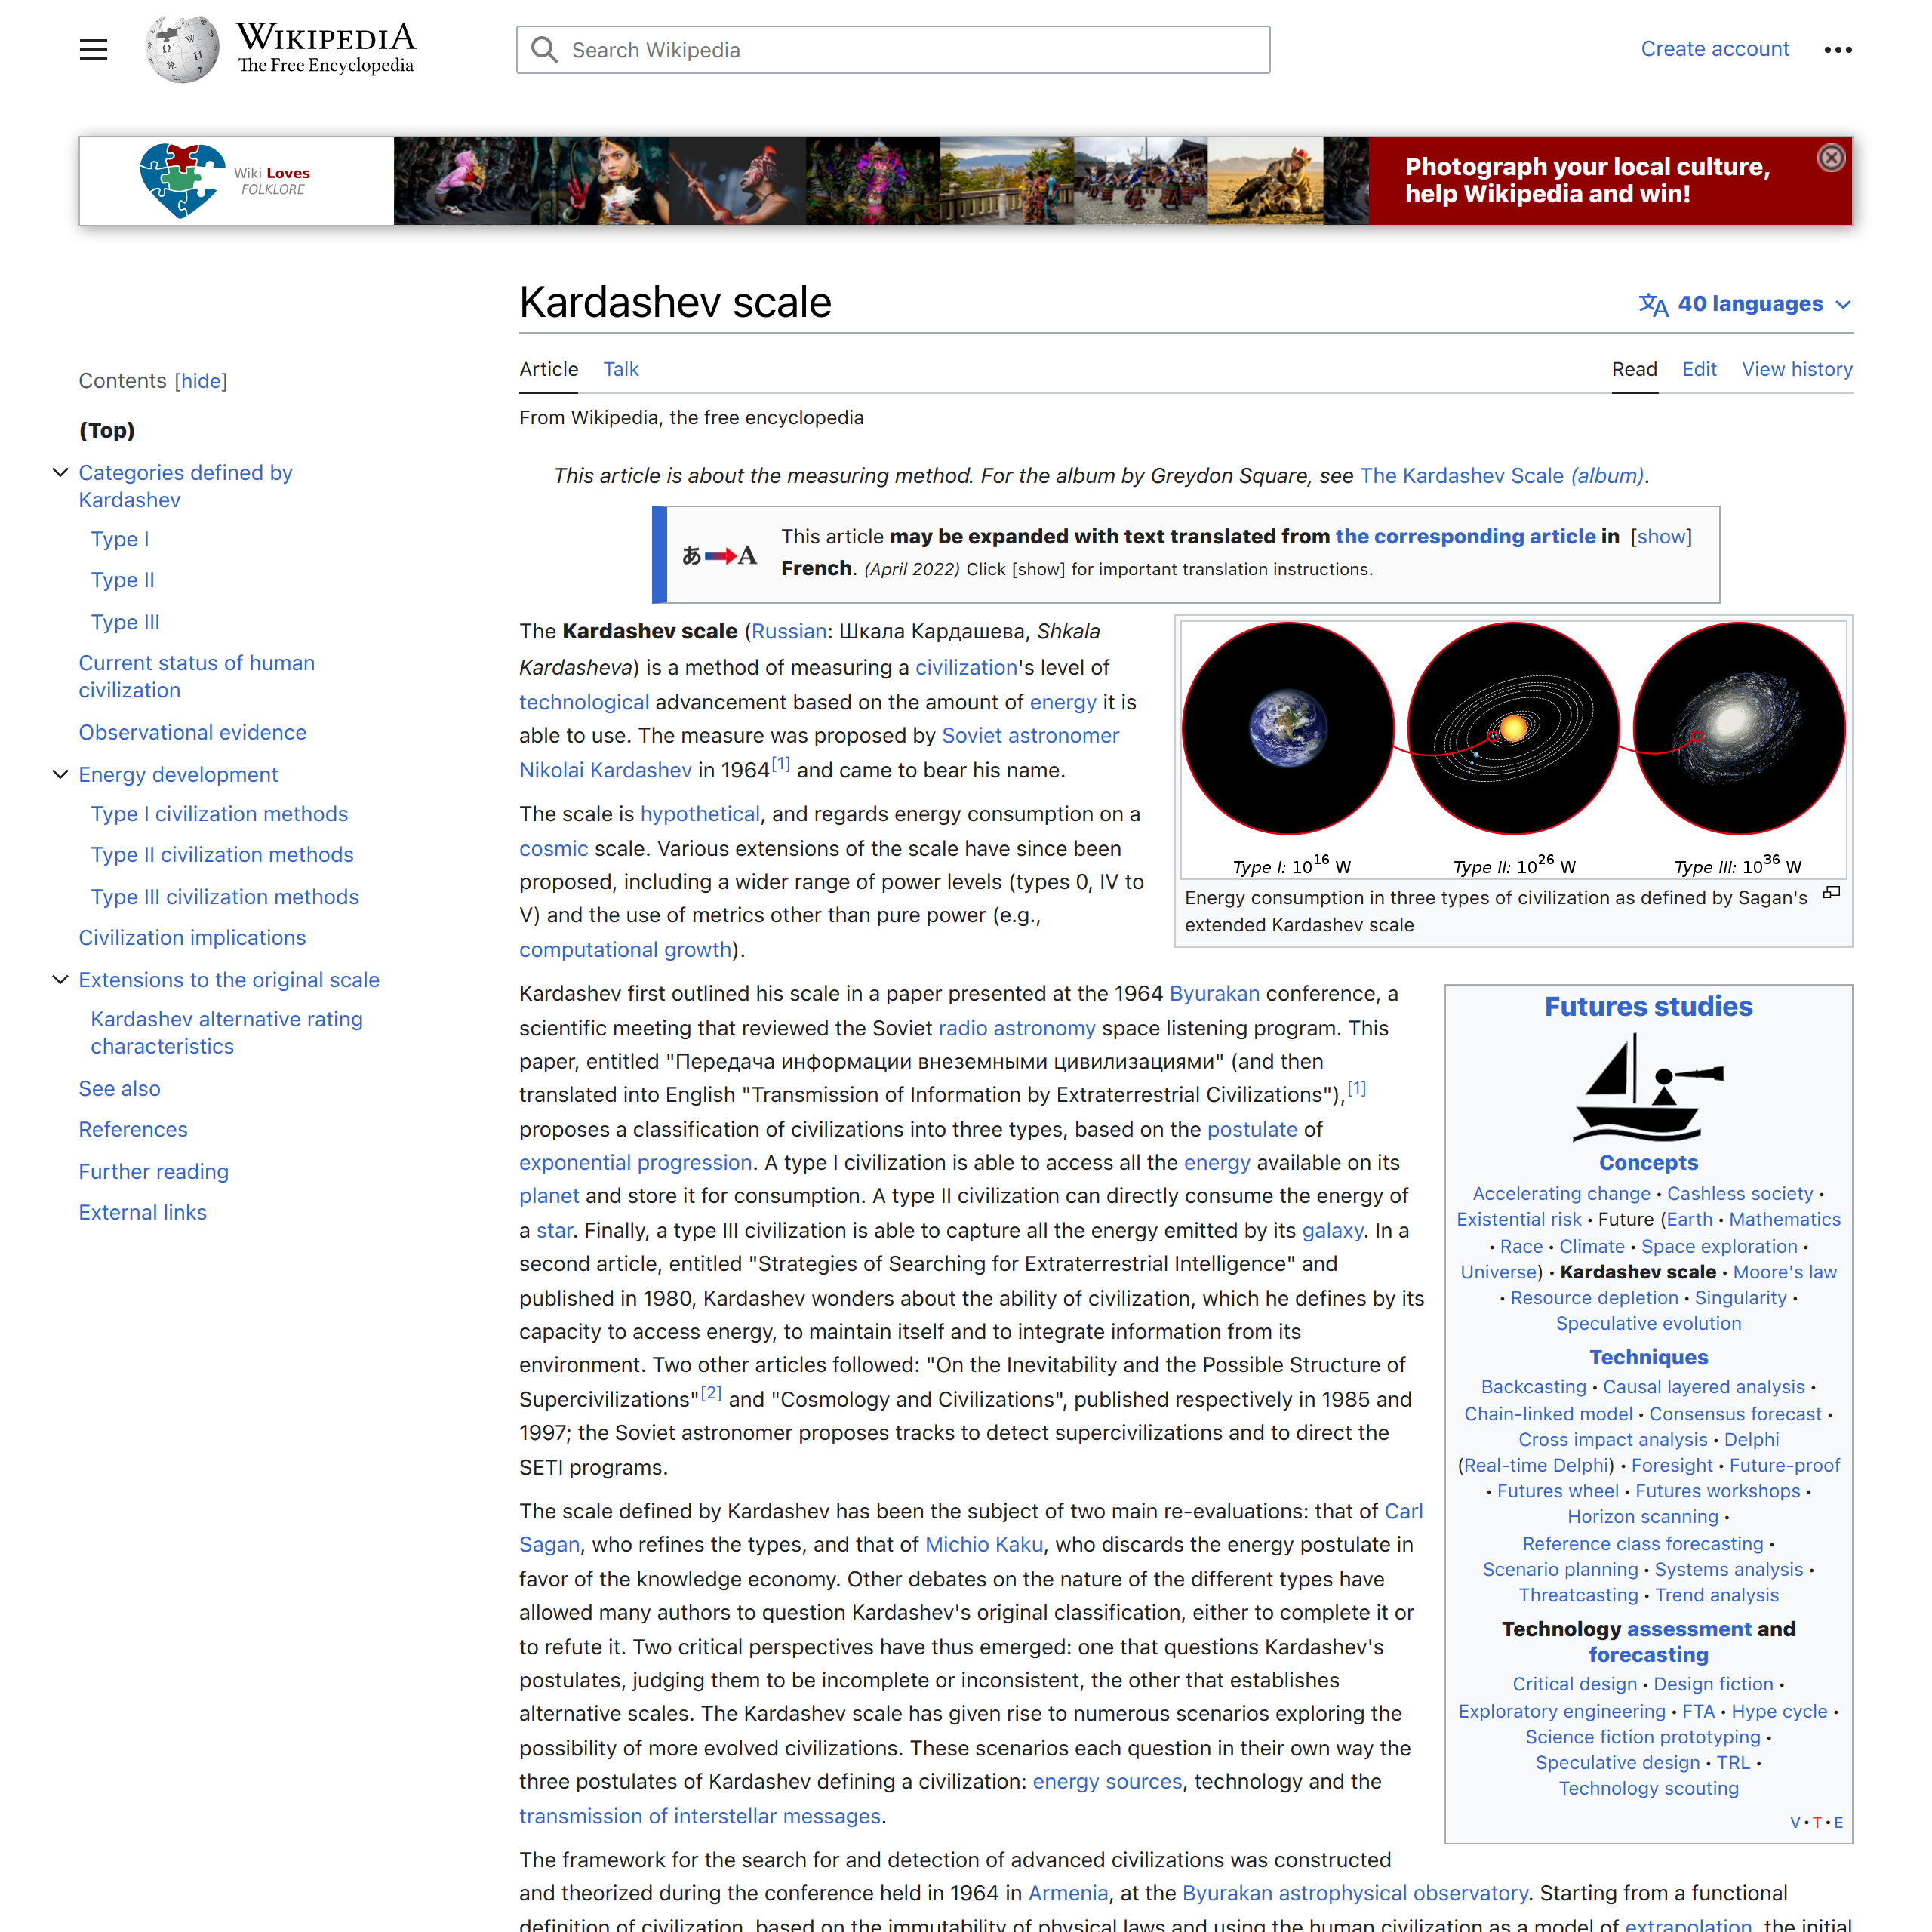The height and width of the screenshot is (1932, 1932).
Task: Open the corresponding article link
Action: click(1465, 536)
